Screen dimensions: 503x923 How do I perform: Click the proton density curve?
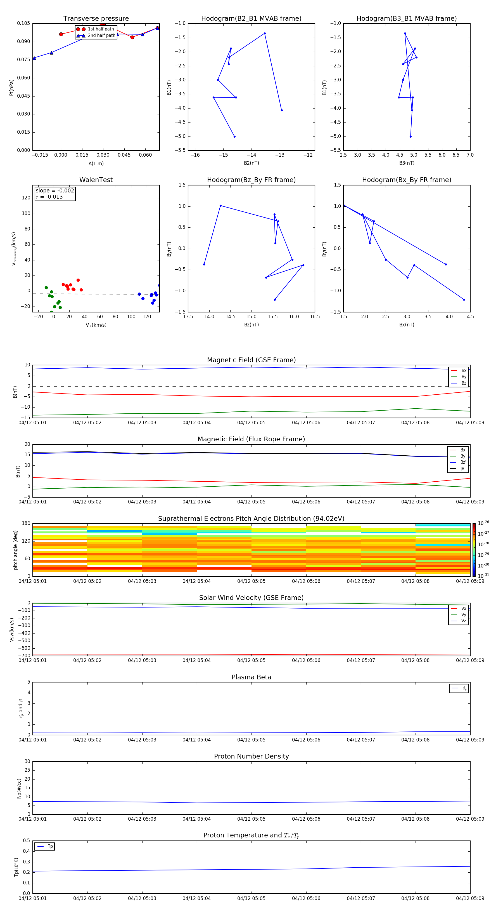pyautogui.click(x=251, y=802)
